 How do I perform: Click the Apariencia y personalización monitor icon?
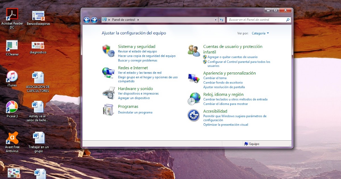click(194, 77)
